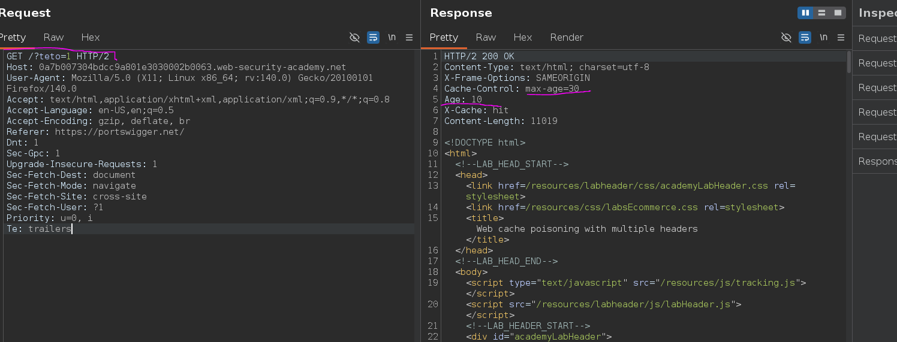Click the LAB_HEAD_START comment line

tap(511, 164)
